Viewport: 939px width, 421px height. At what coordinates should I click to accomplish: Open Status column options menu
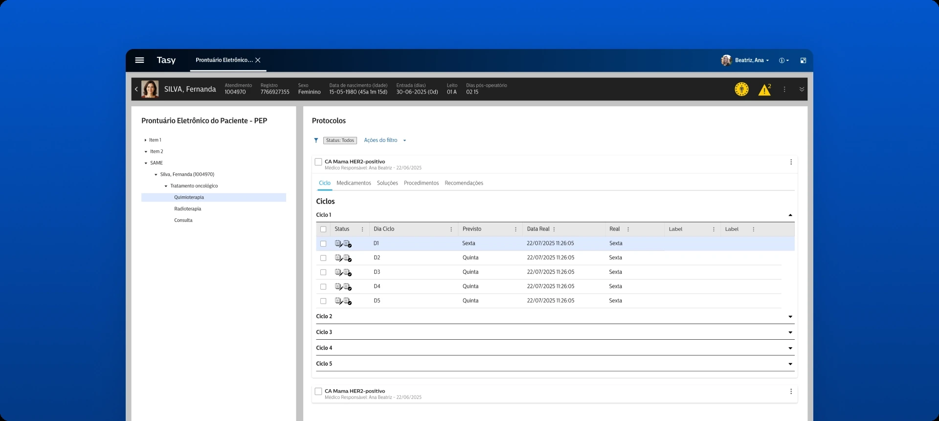coord(362,229)
